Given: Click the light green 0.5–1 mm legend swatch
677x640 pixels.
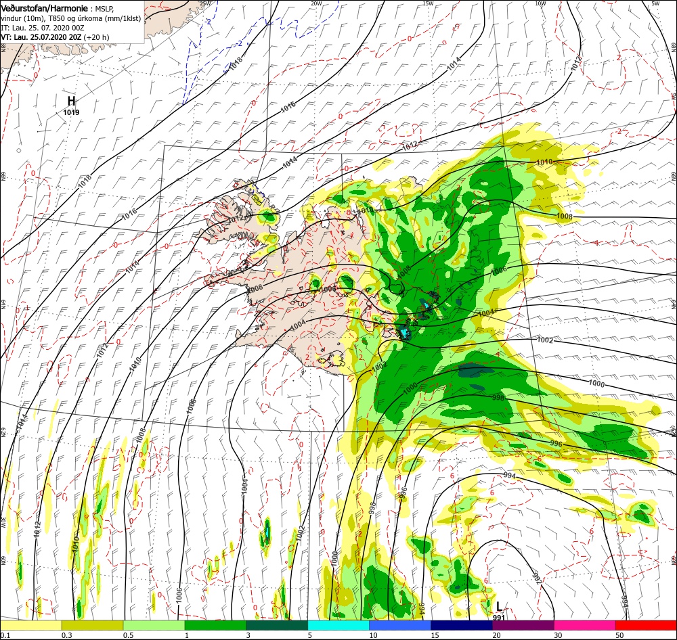Looking at the screenshot, I should pos(154,625).
